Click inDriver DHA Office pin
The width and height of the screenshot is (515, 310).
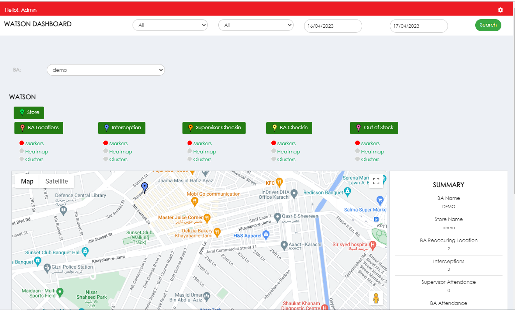pos(294,193)
